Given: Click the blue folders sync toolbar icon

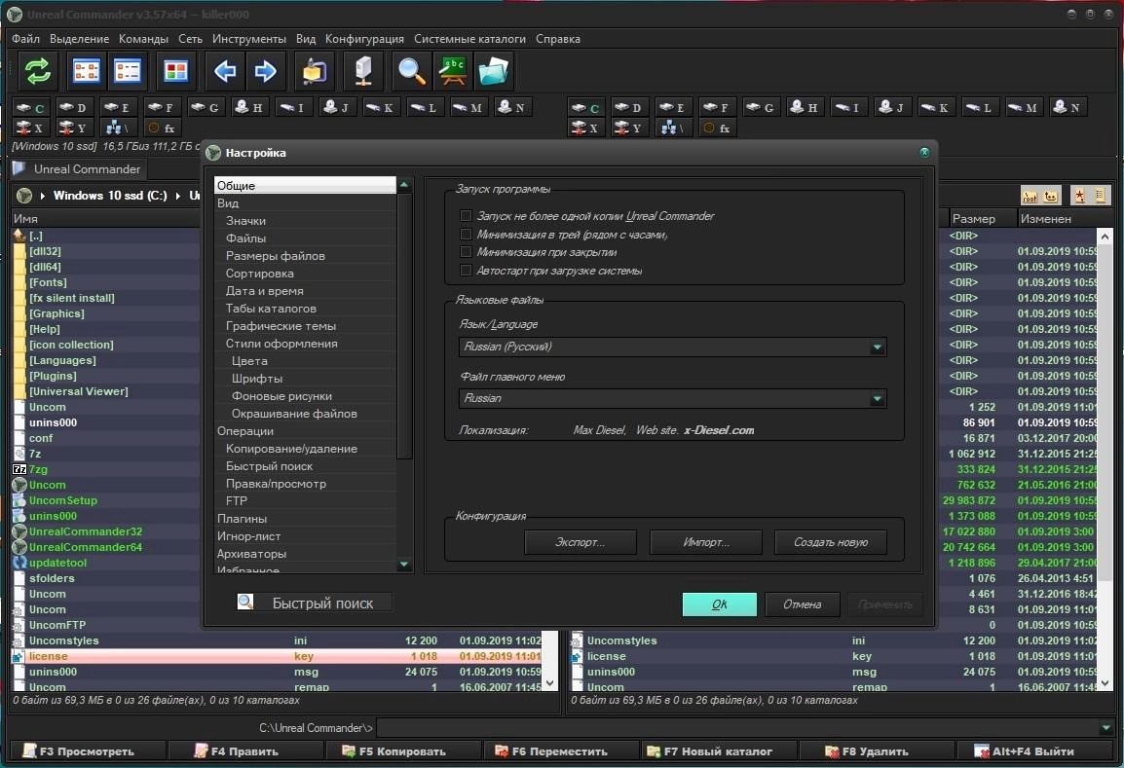Looking at the screenshot, I should tap(493, 71).
